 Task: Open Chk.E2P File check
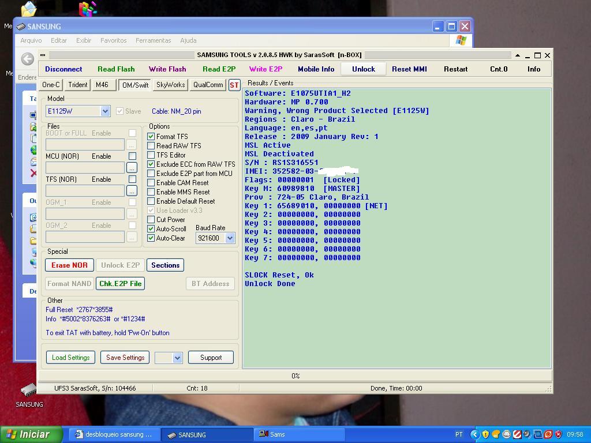pyautogui.click(x=120, y=284)
